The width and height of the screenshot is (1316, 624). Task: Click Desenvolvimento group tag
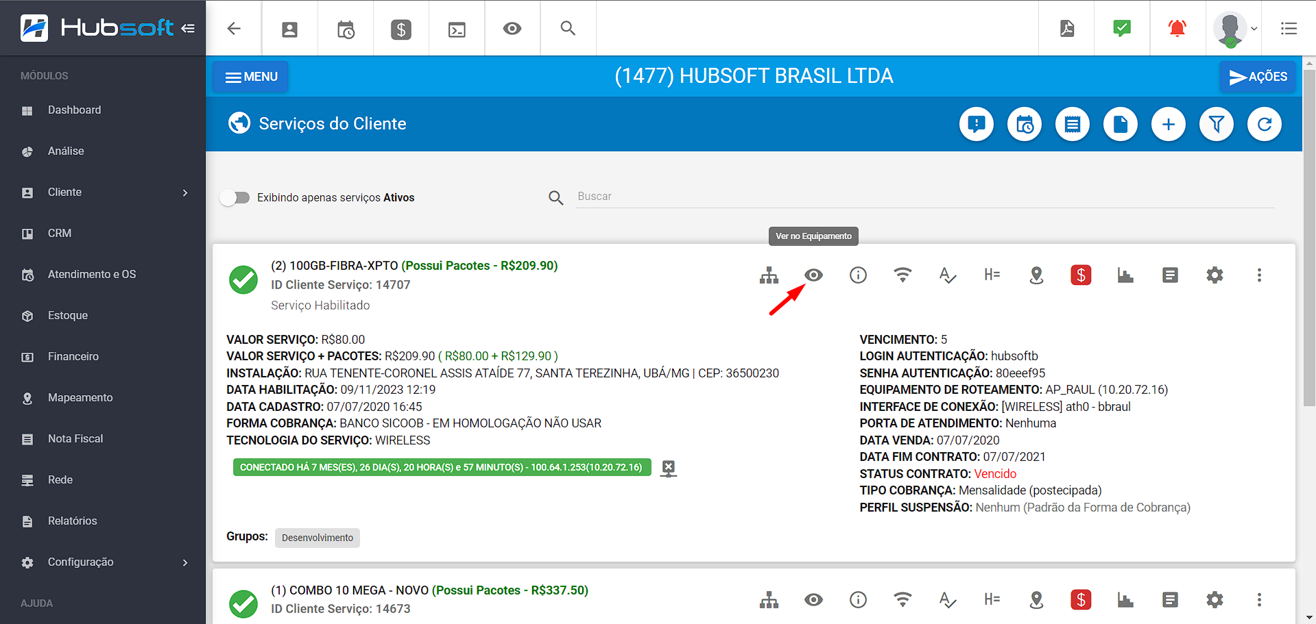(318, 538)
